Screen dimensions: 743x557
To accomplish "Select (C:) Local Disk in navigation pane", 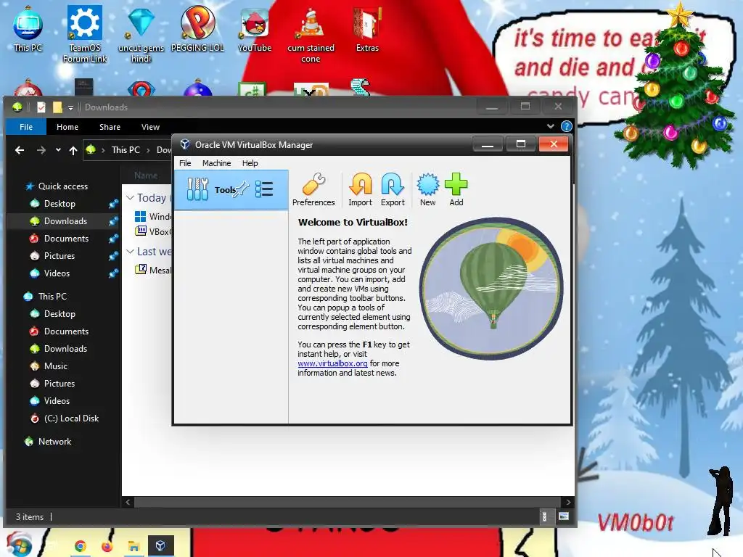I will tap(71, 418).
